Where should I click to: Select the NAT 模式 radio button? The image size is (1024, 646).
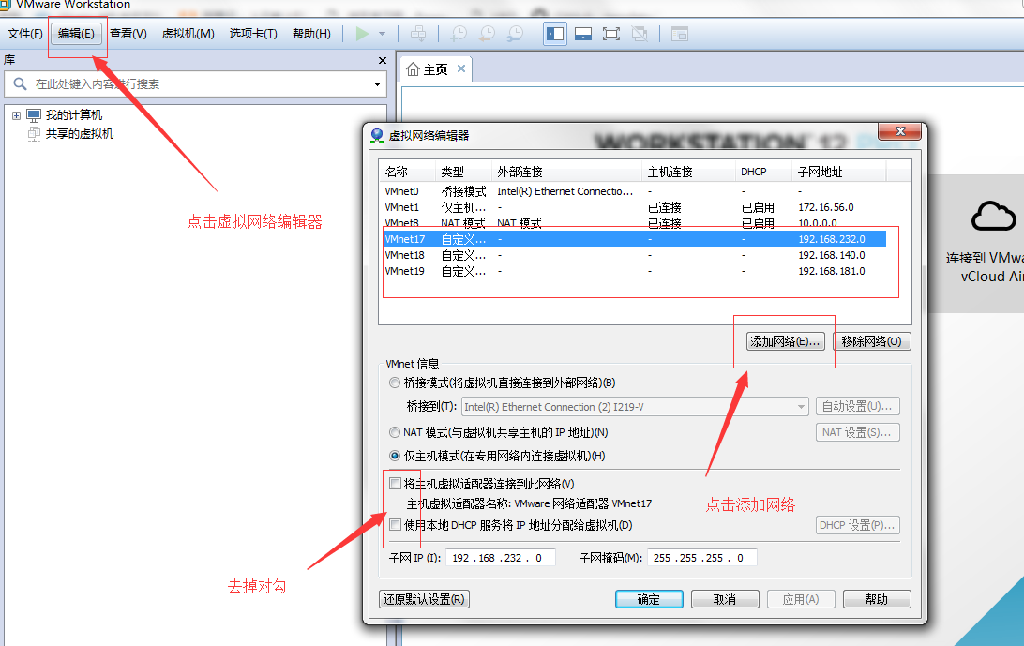click(x=395, y=432)
